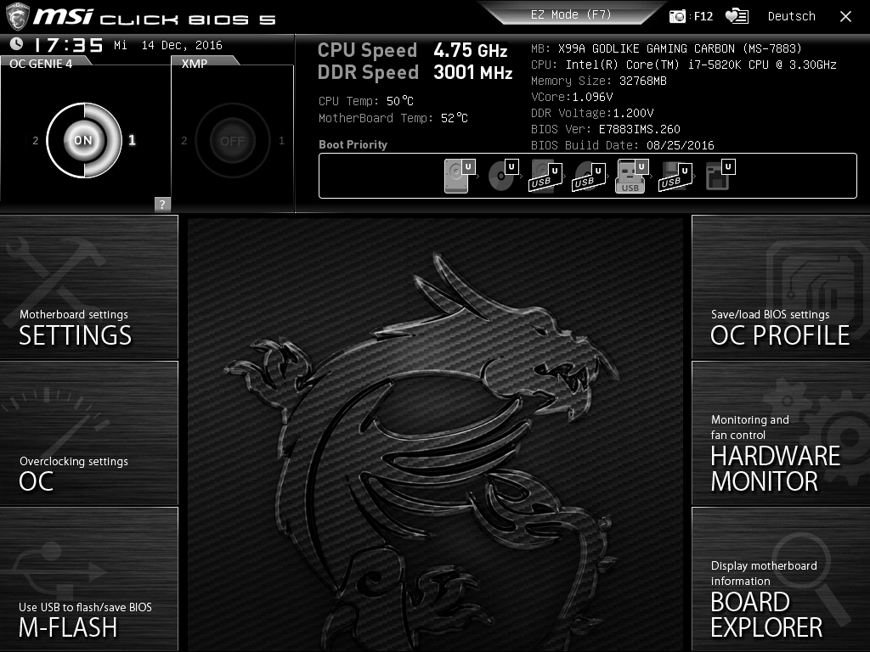Close the BIOS with the X icon
This screenshot has height=652, width=870.
tap(845, 17)
